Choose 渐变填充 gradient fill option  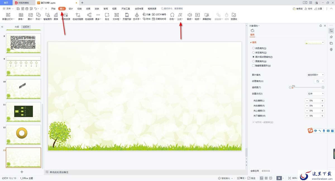[253, 52]
